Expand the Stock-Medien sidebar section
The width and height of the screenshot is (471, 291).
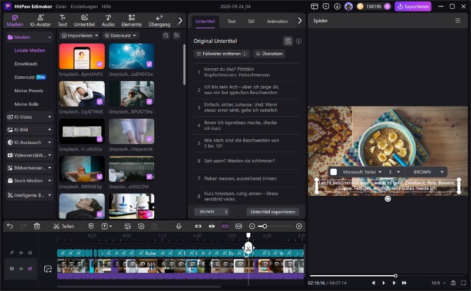point(29,180)
